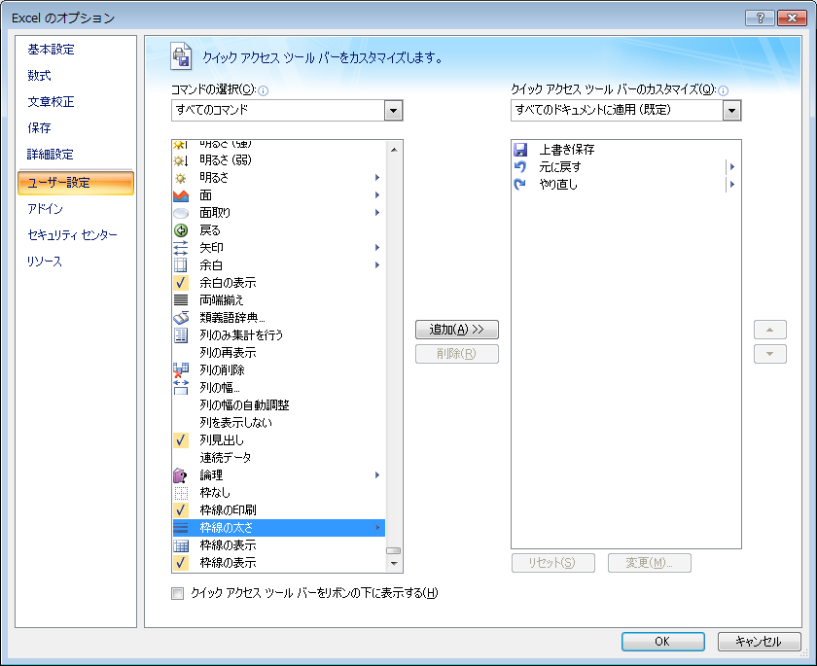Open the dialog help question mark button
Image resolution: width=817 pixels, height=666 pixels.
760,18
